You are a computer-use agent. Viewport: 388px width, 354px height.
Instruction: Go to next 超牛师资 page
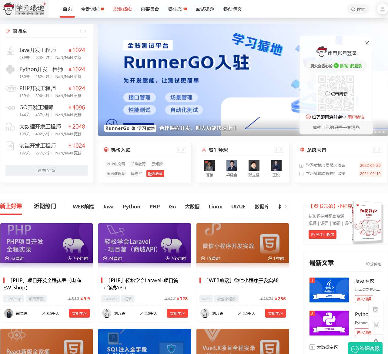[281, 150]
